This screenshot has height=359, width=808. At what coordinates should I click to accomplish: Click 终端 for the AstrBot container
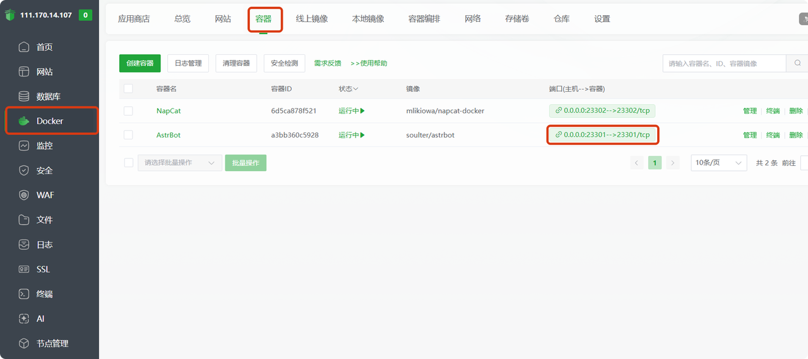(x=773, y=135)
